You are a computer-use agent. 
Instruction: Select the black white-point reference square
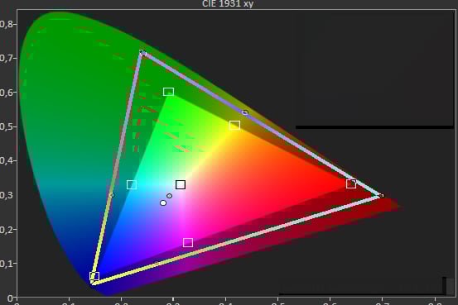[181, 184]
